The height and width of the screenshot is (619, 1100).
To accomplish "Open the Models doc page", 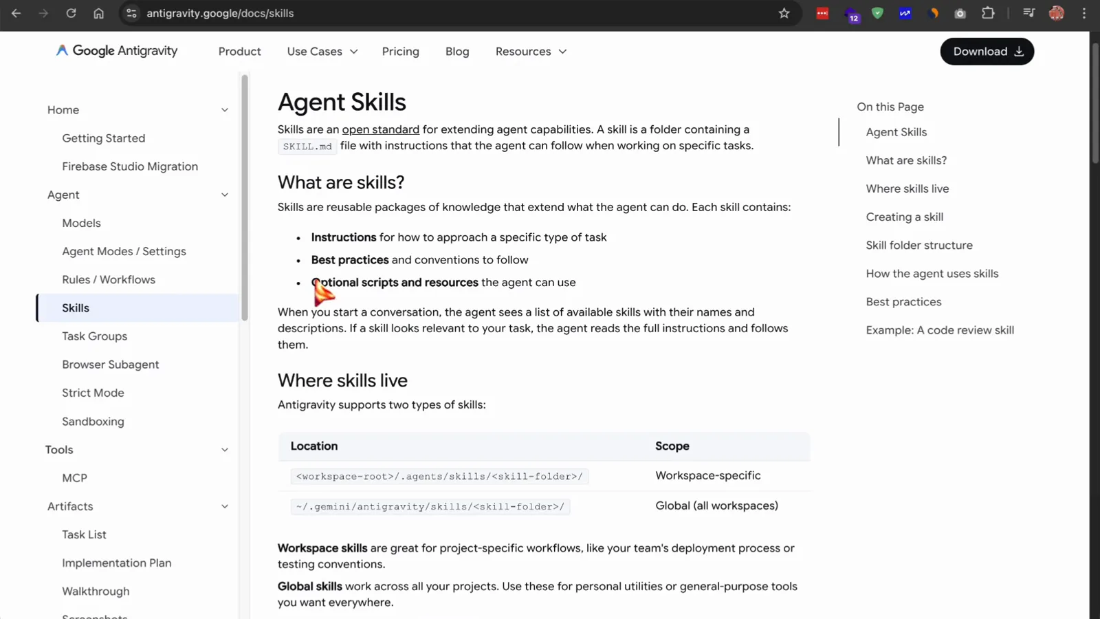I will pyautogui.click(x=81, y=223).
